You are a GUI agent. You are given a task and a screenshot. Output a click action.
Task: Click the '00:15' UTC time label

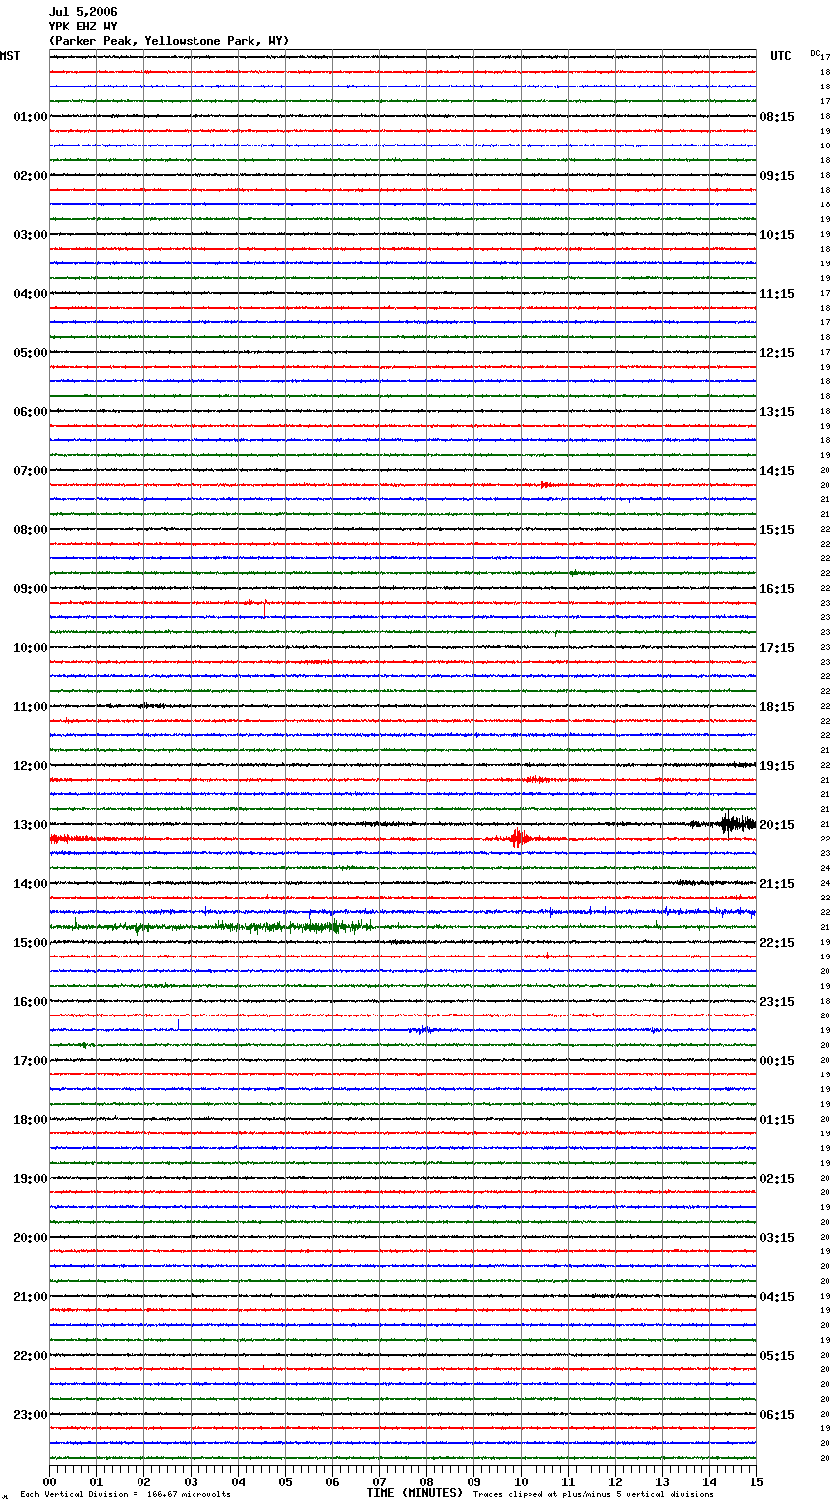point(777,1061)
